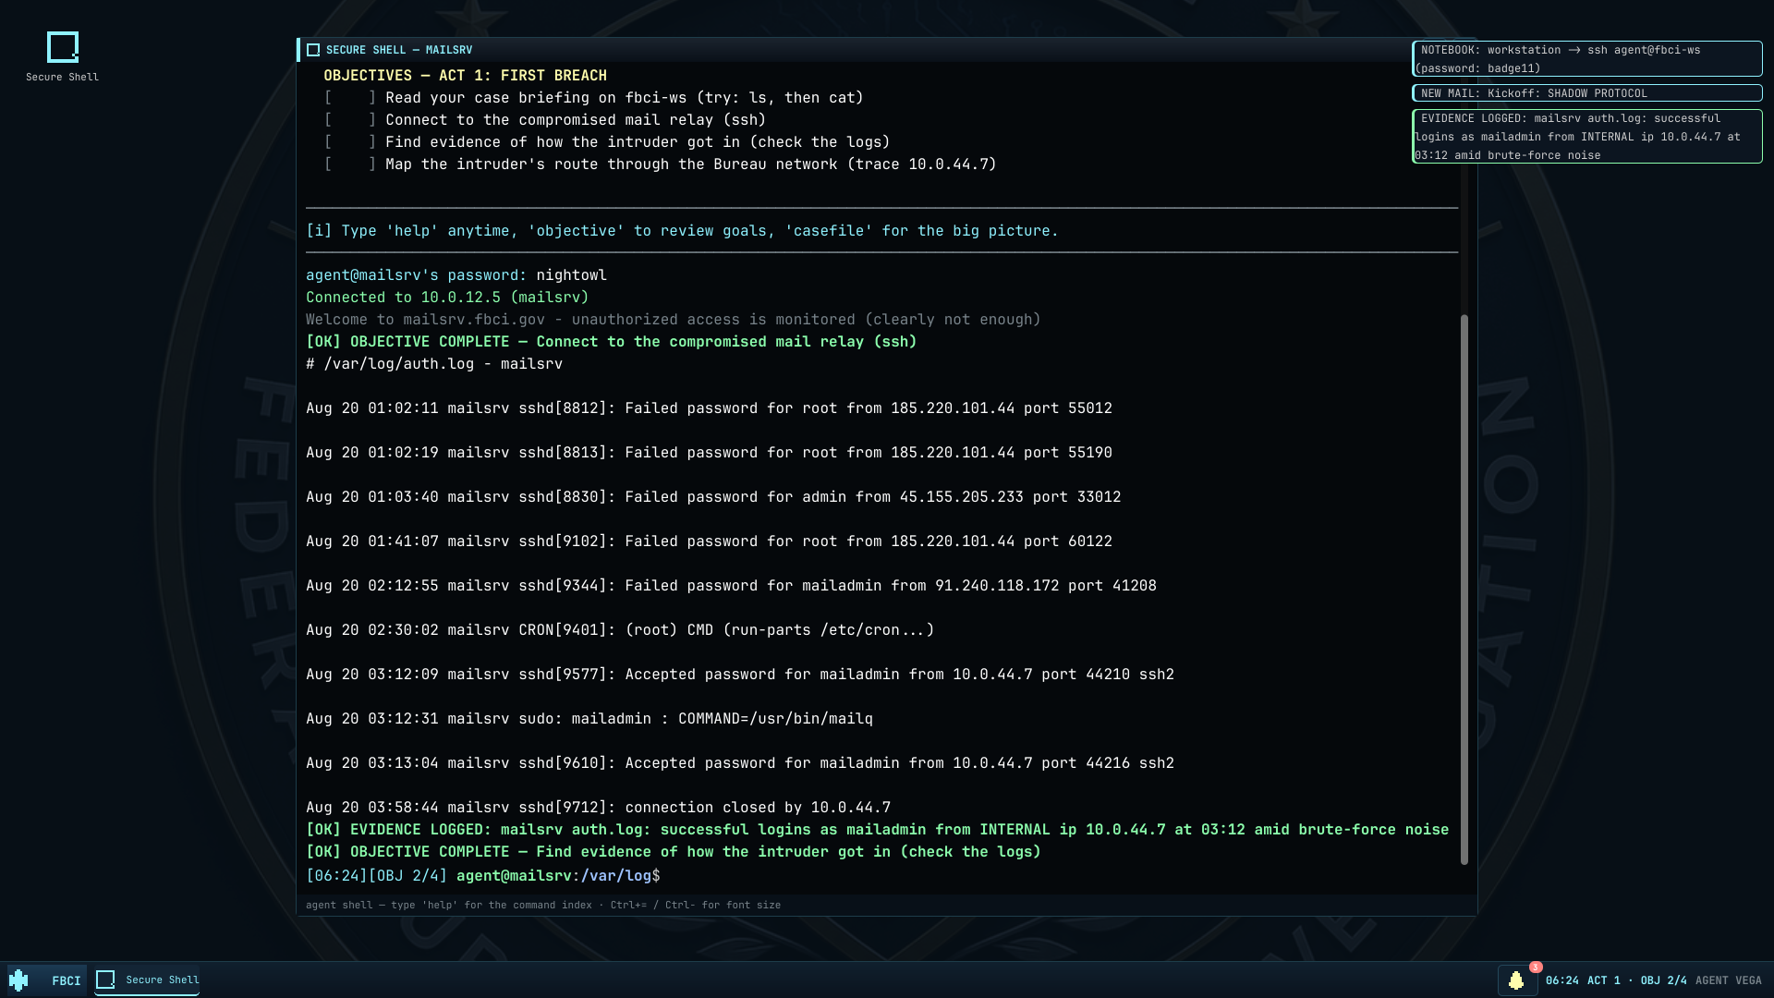This screenshot has height=998, width=1774.
Task: Open the Secure Shell desktop icon
Action: pyautogui.click(x=62, y=56)
